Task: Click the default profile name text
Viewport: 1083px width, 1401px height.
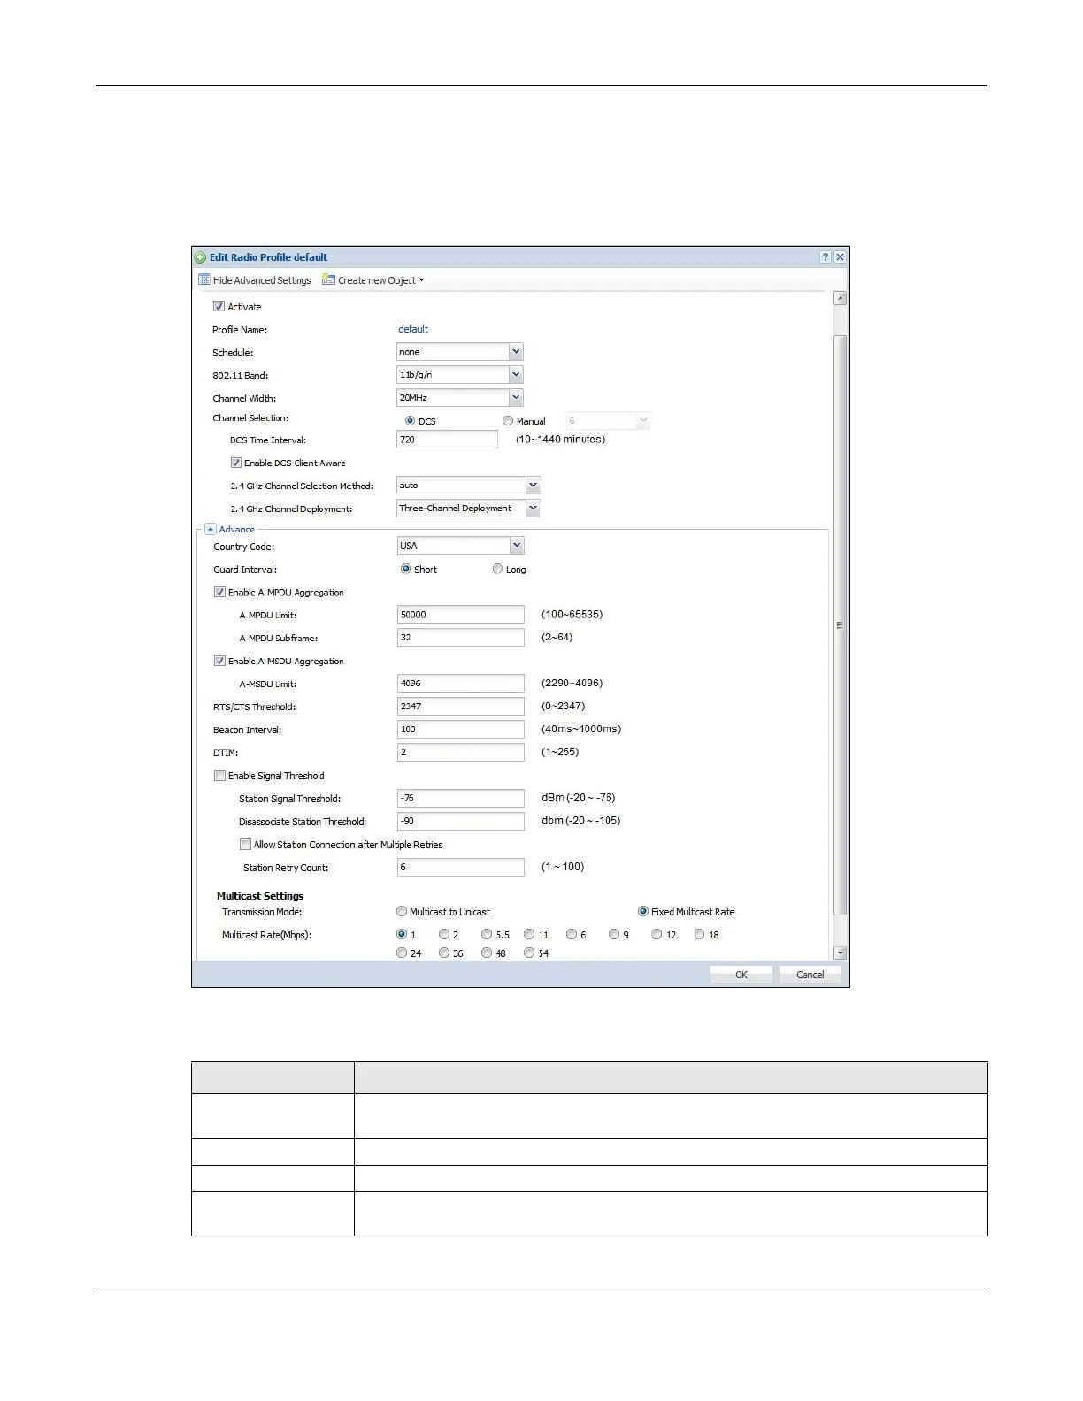Action: (x=413, y=329)
